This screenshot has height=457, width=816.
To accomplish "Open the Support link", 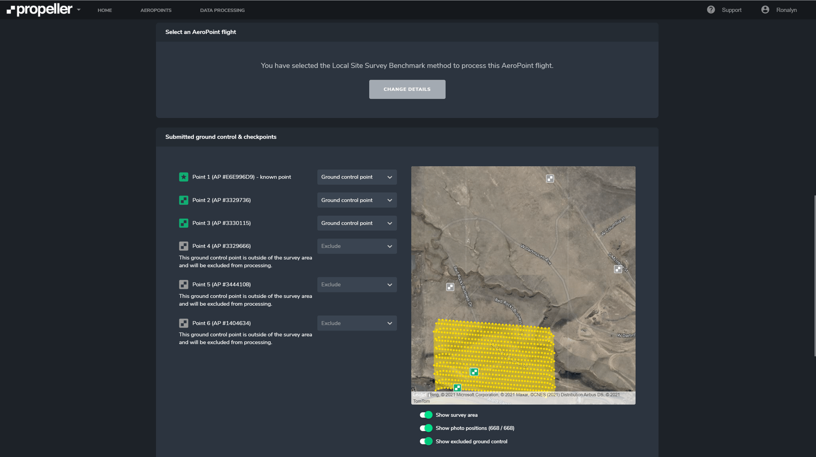I will click(731, 10).
